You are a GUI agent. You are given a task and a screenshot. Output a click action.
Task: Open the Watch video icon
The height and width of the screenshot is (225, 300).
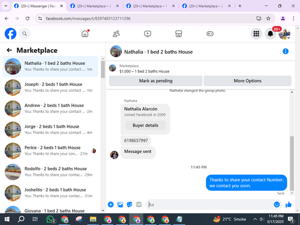tap(148, 34)
